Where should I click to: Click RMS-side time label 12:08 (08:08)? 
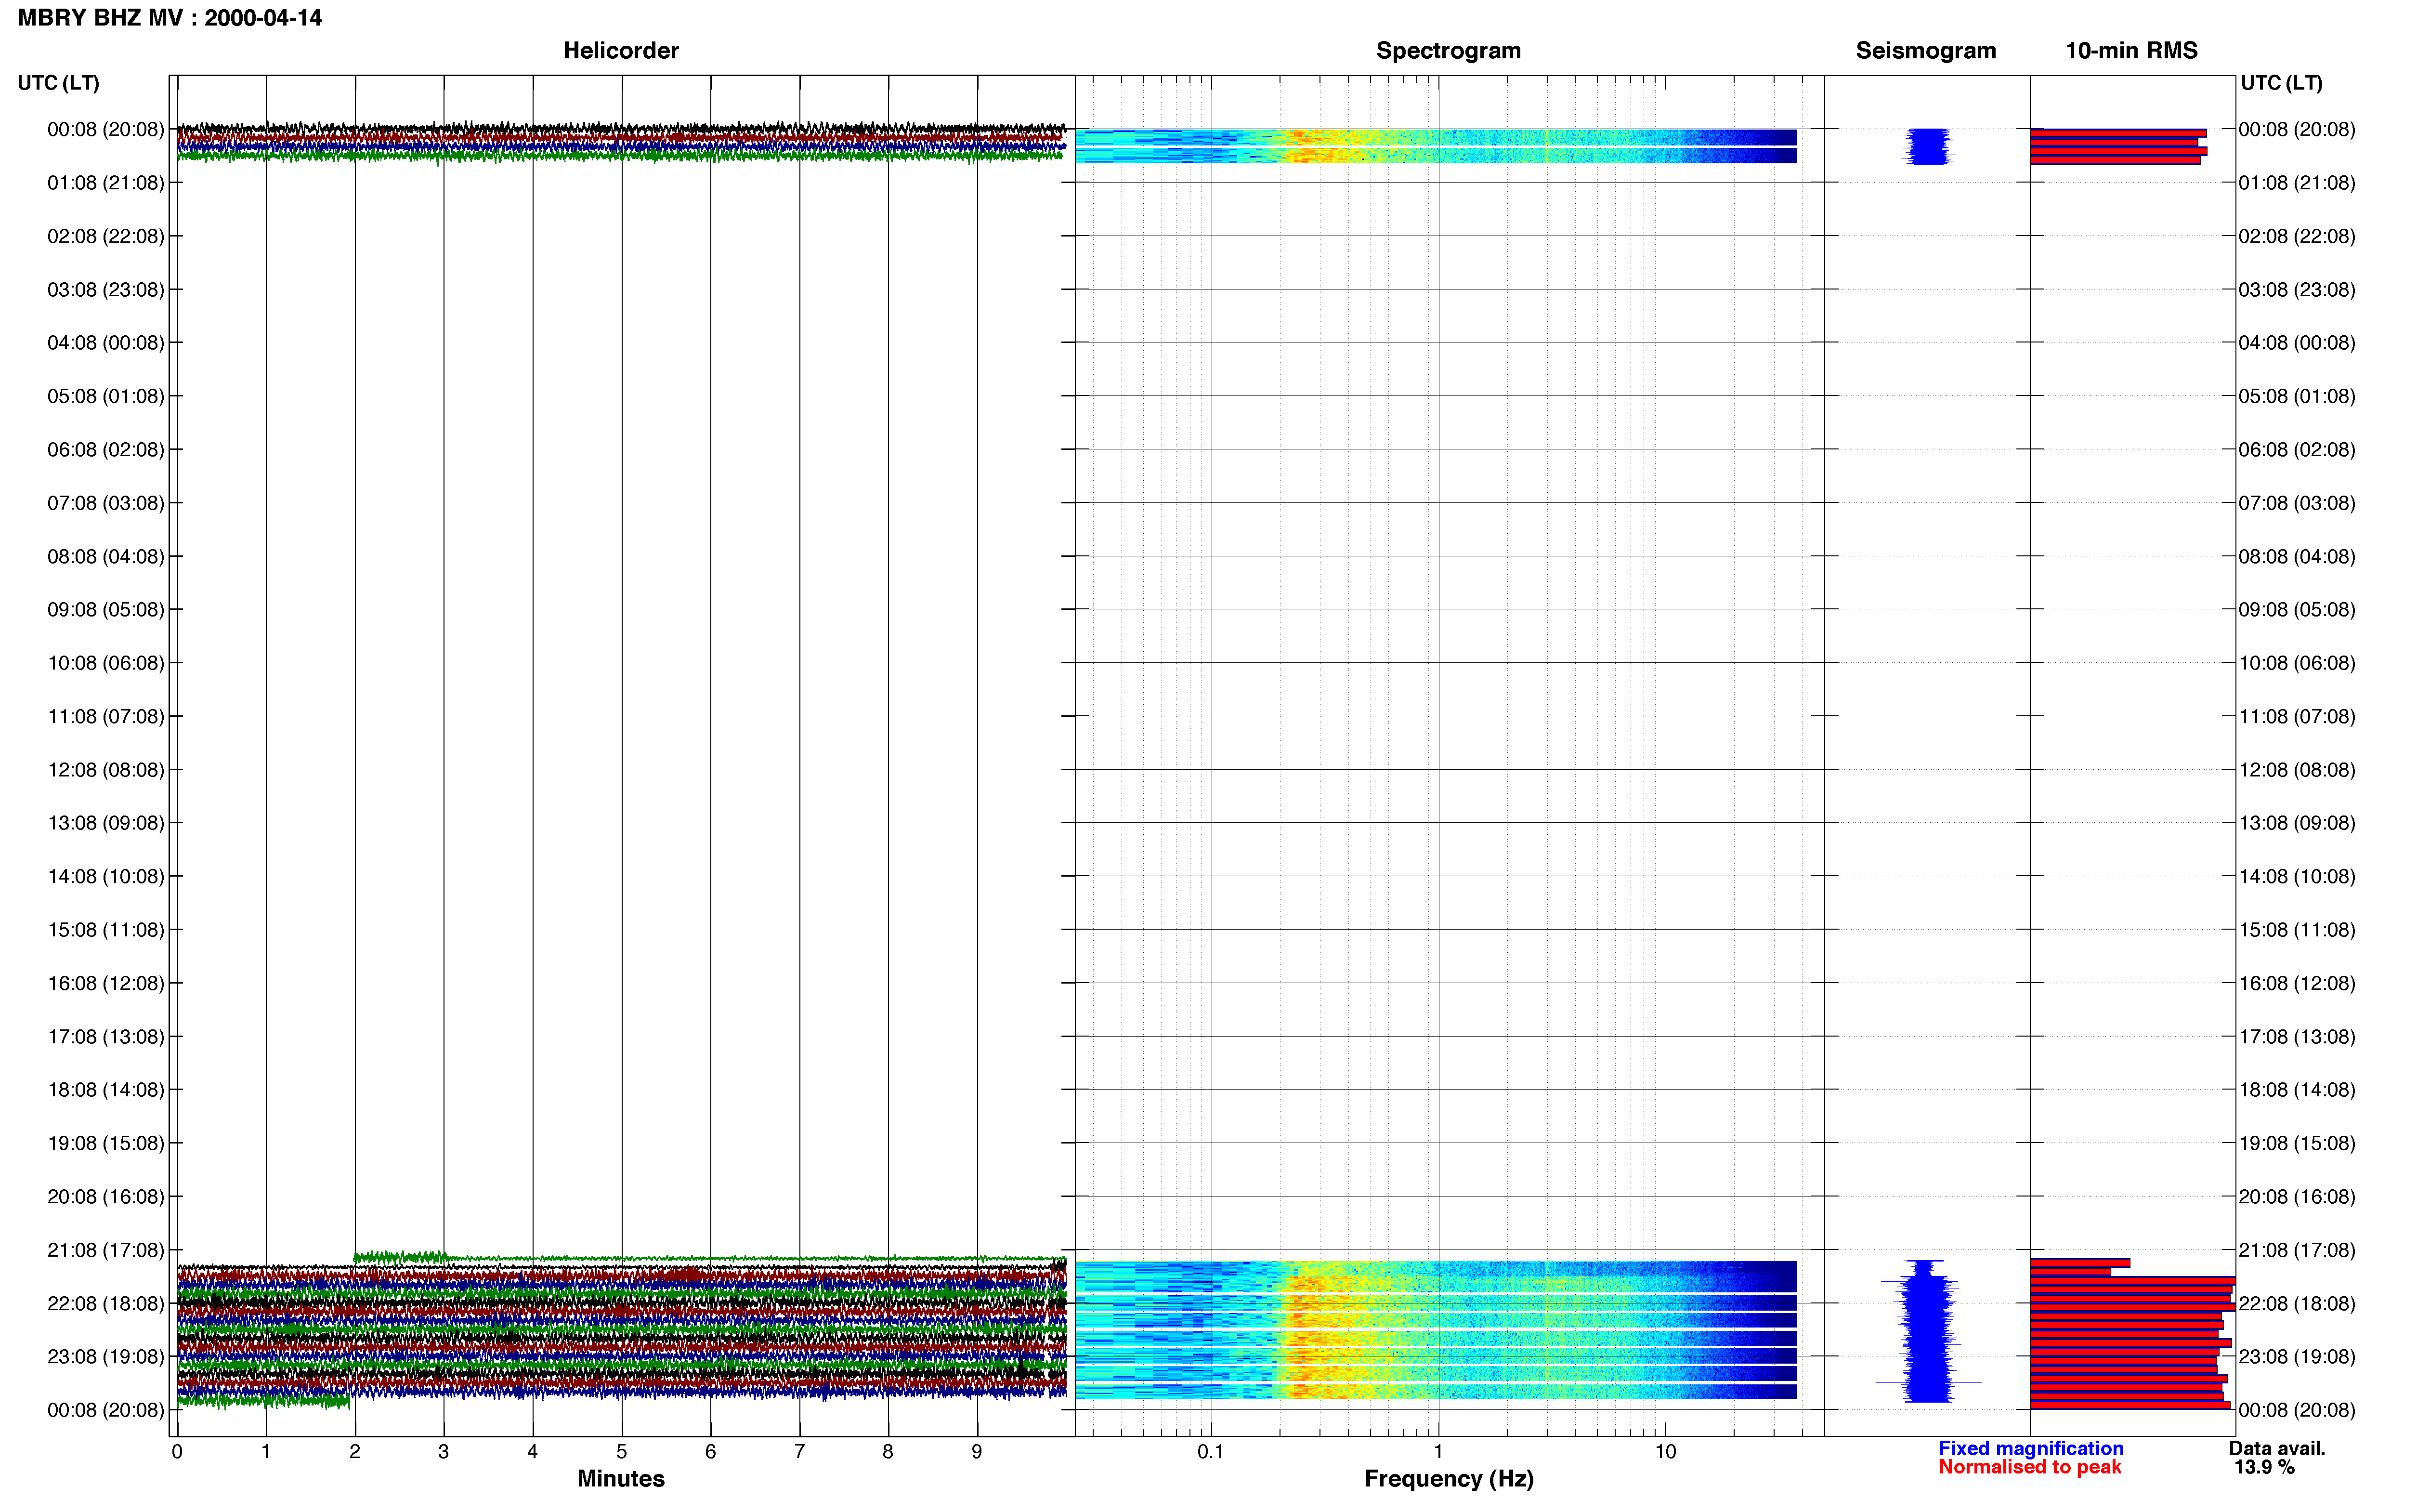[2297, 770]
